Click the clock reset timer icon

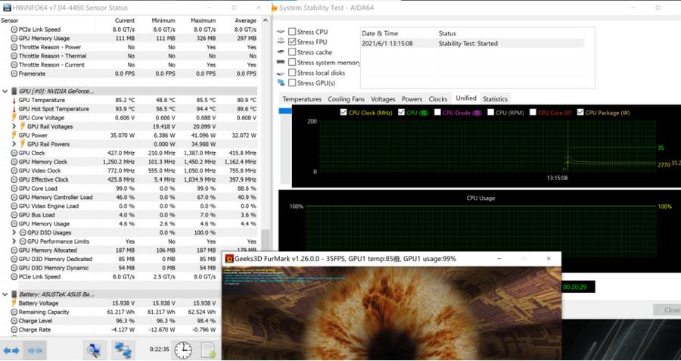click(183, 350)
